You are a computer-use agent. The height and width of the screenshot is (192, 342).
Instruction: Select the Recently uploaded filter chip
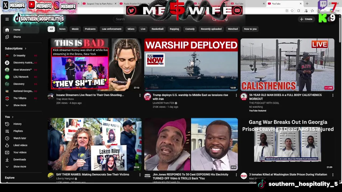coord(211,29)
